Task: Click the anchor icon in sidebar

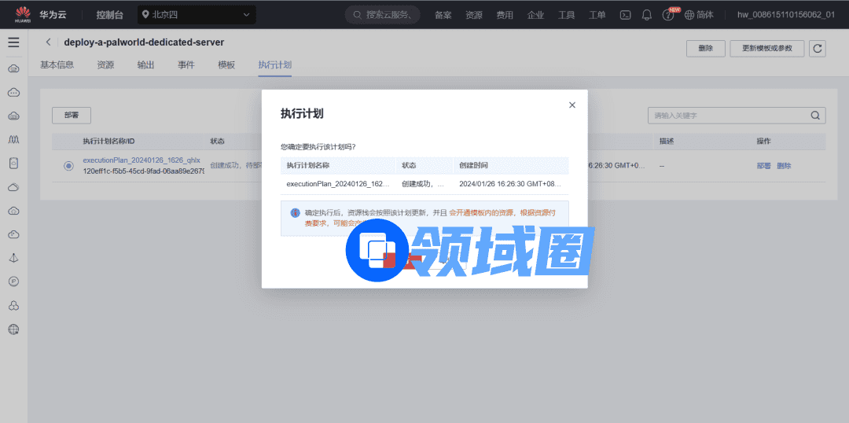Action: click(x=13, y=258)
